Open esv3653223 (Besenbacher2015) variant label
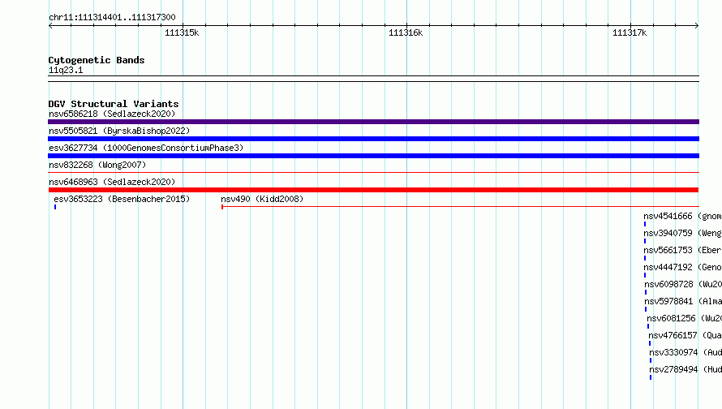This screenshot has height=409, width=722. (122, 199)
